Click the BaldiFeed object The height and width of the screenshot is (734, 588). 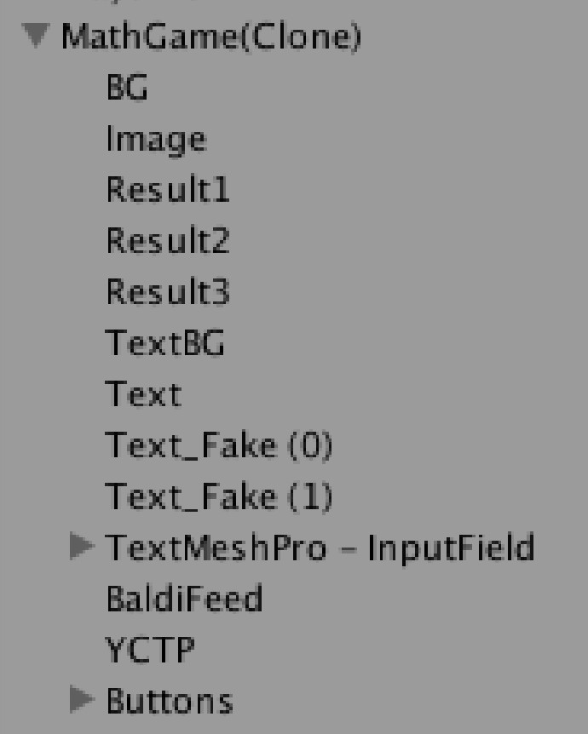184,599
